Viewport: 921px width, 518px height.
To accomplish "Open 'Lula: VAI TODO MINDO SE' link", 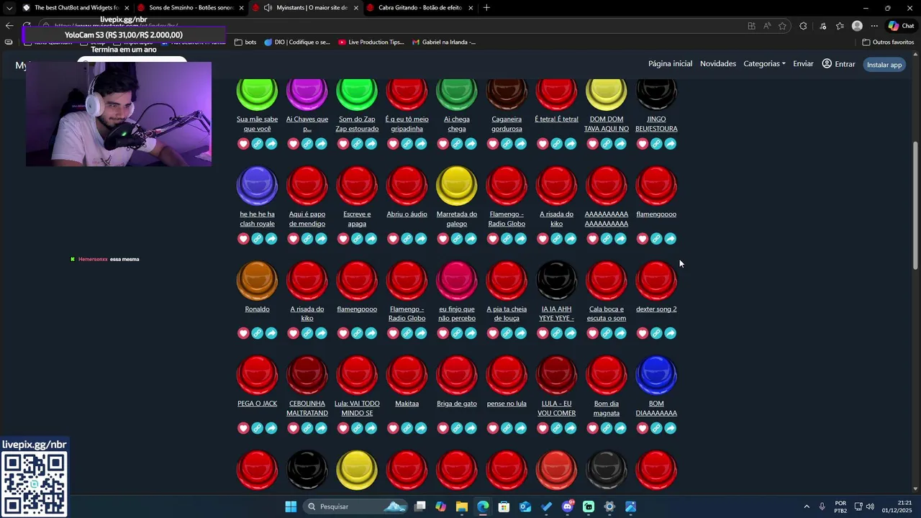I will [357, 408].
